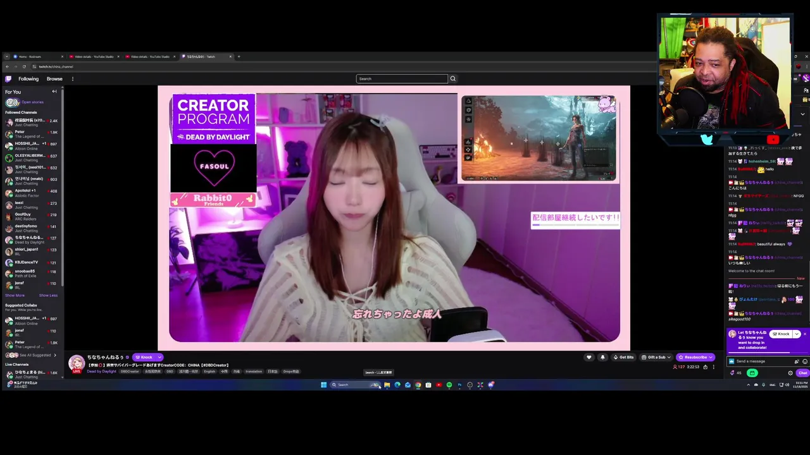Click the share icon below Resubscribe
Image resolution: width=810 pixels, height=455 pixels.
click(706, 367)
